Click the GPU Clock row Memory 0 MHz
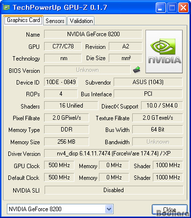Image resolution: width=191 pixels, height=218 pixels. (114, 165)
